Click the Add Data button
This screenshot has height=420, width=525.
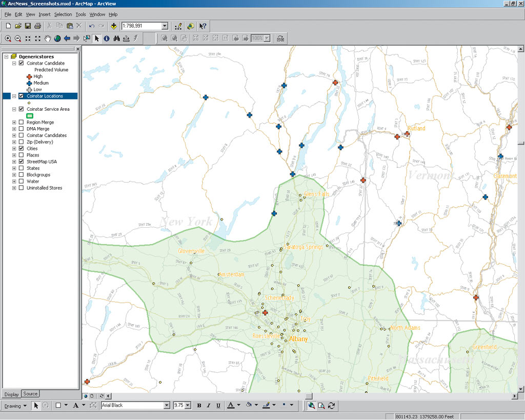coord(113,26)
